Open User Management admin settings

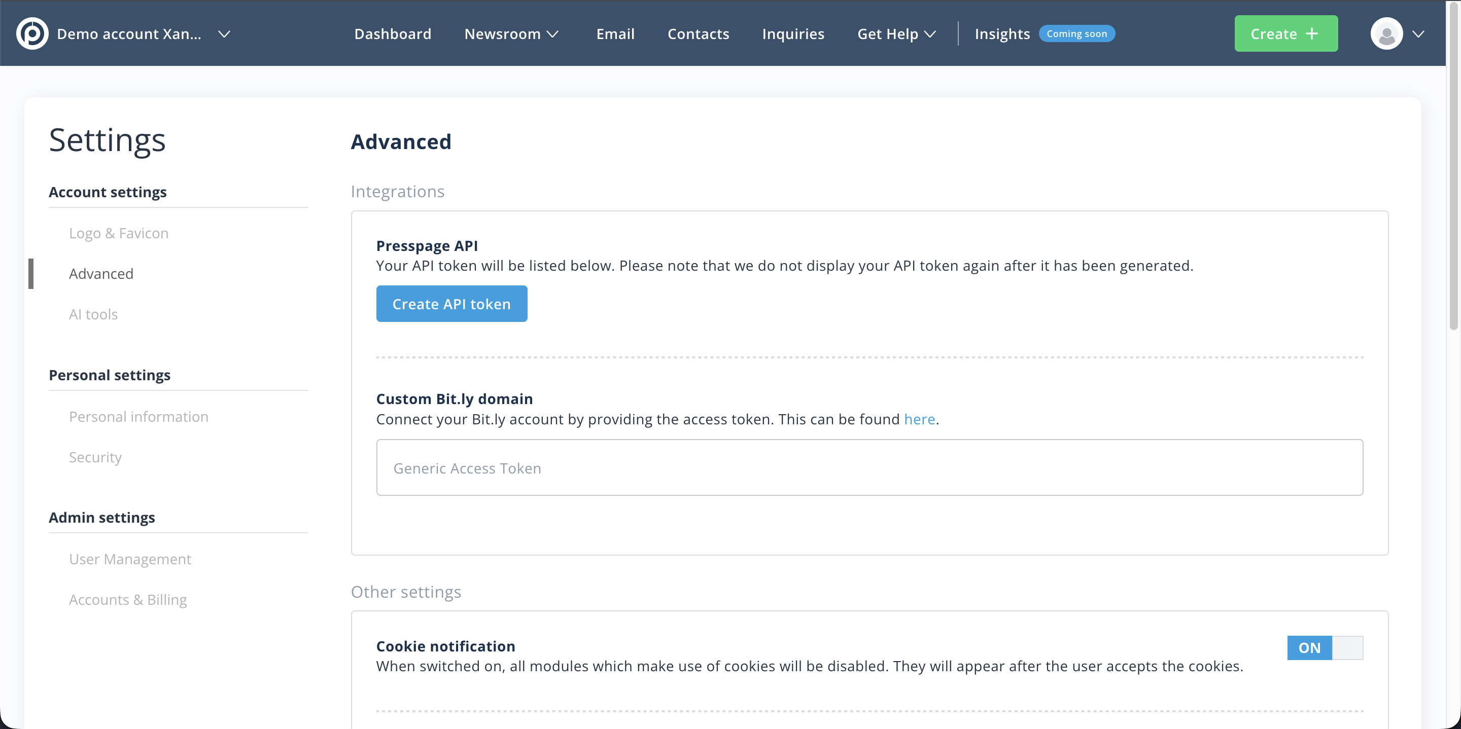130,559
